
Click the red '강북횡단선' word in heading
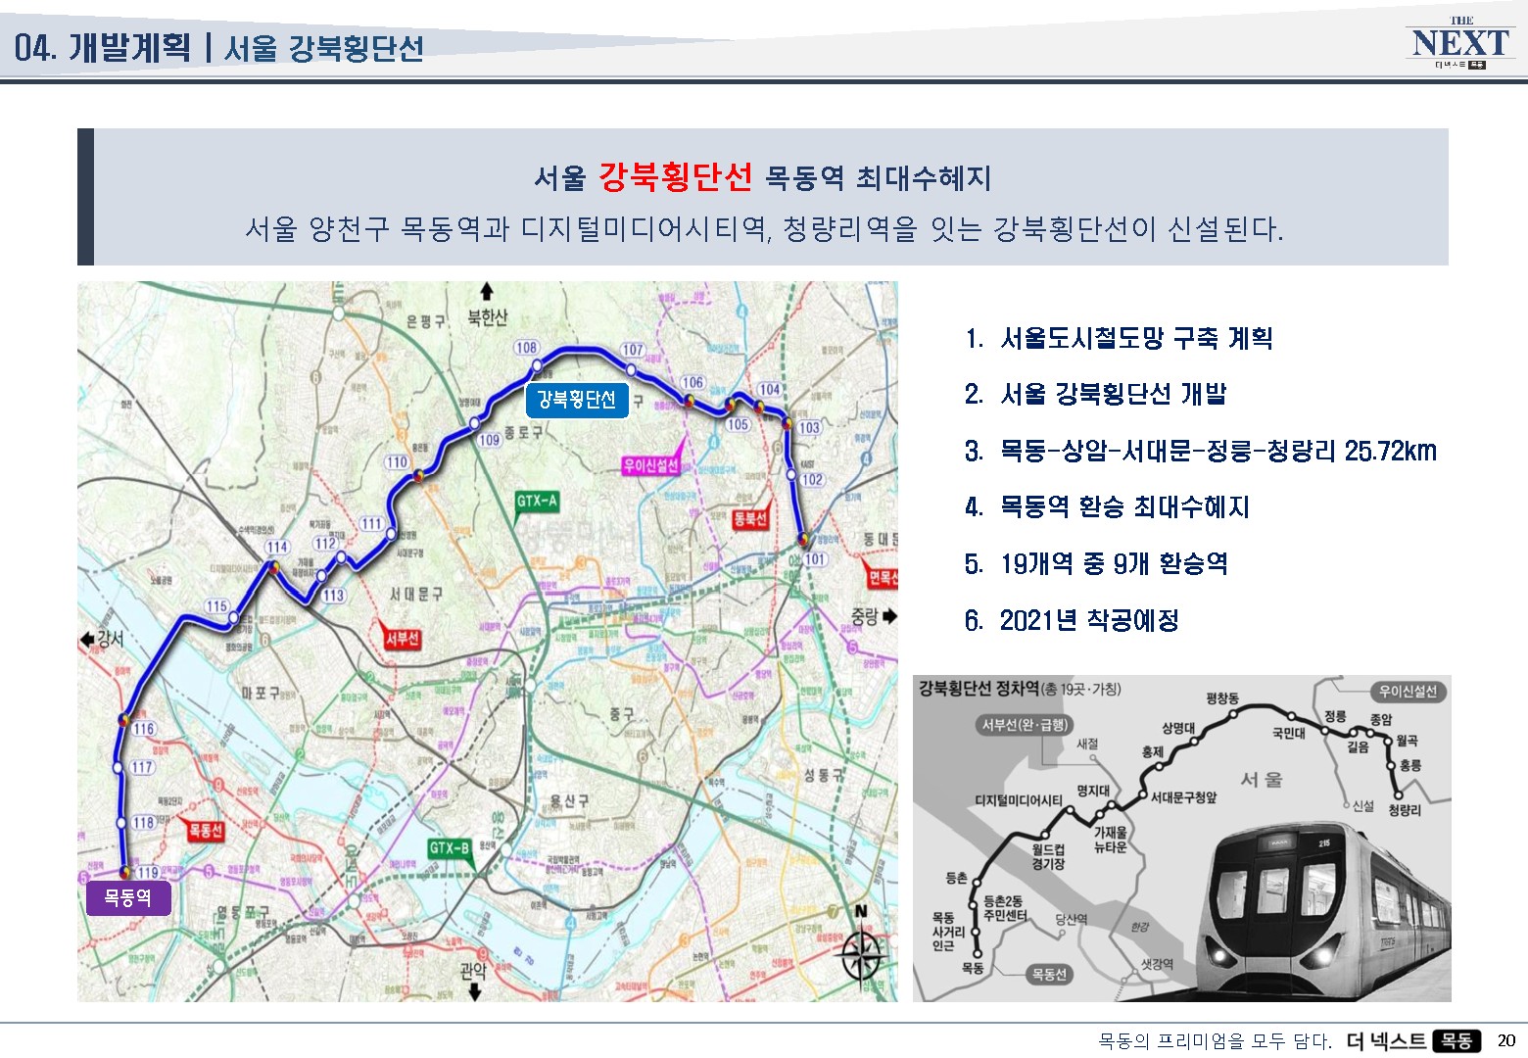[x=675, y=177]
